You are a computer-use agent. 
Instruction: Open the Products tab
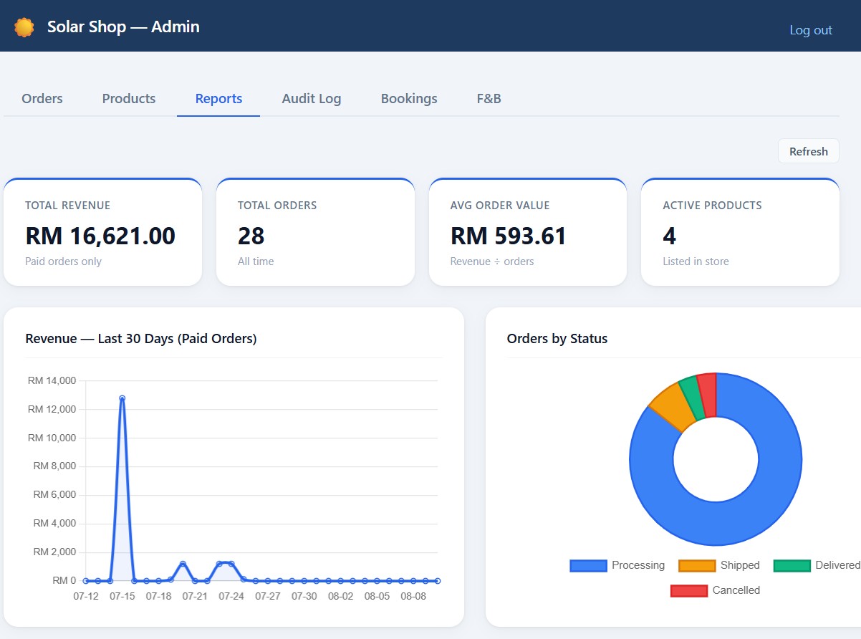tap(129, 99)
